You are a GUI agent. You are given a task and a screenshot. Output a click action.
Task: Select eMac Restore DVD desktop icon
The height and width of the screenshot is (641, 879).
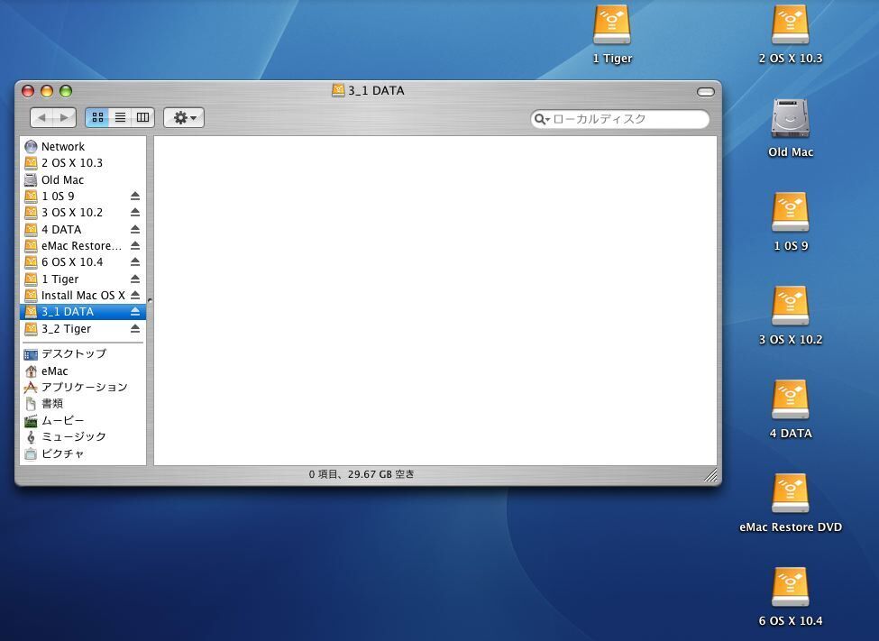(x=791, y=494)
